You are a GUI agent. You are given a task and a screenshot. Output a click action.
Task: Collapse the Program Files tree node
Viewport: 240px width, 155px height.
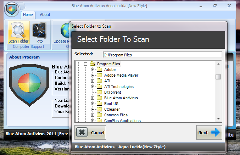85,64
